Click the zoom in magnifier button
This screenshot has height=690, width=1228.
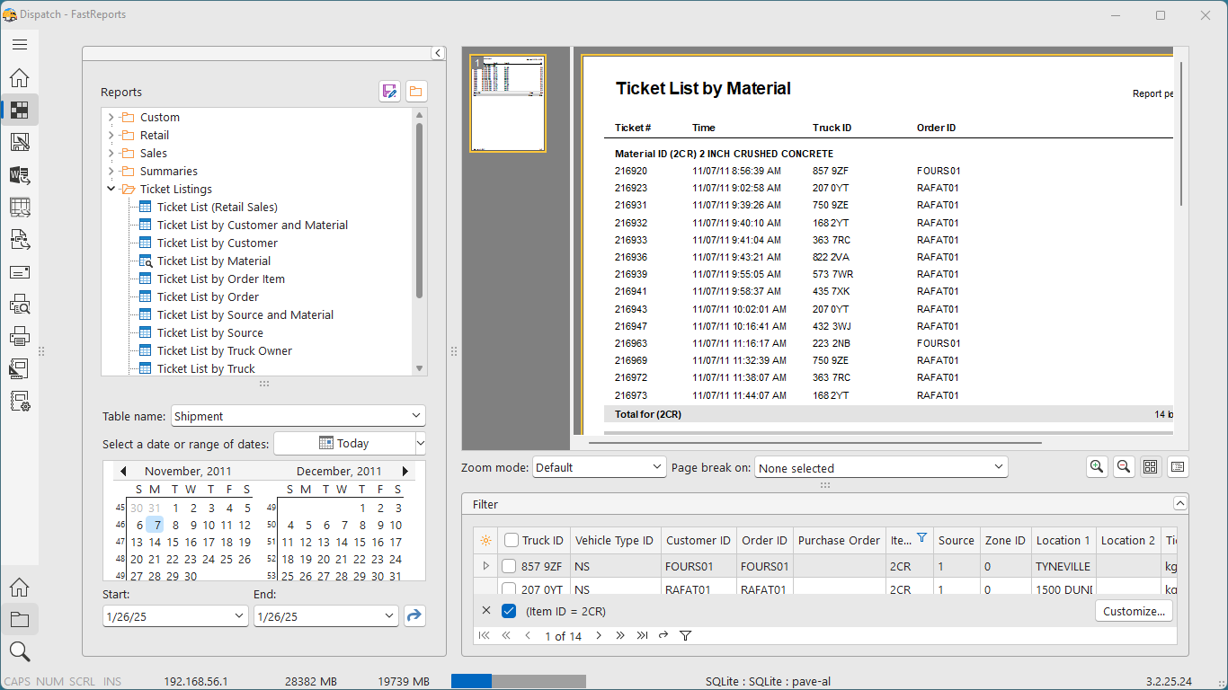point(1096,466)
